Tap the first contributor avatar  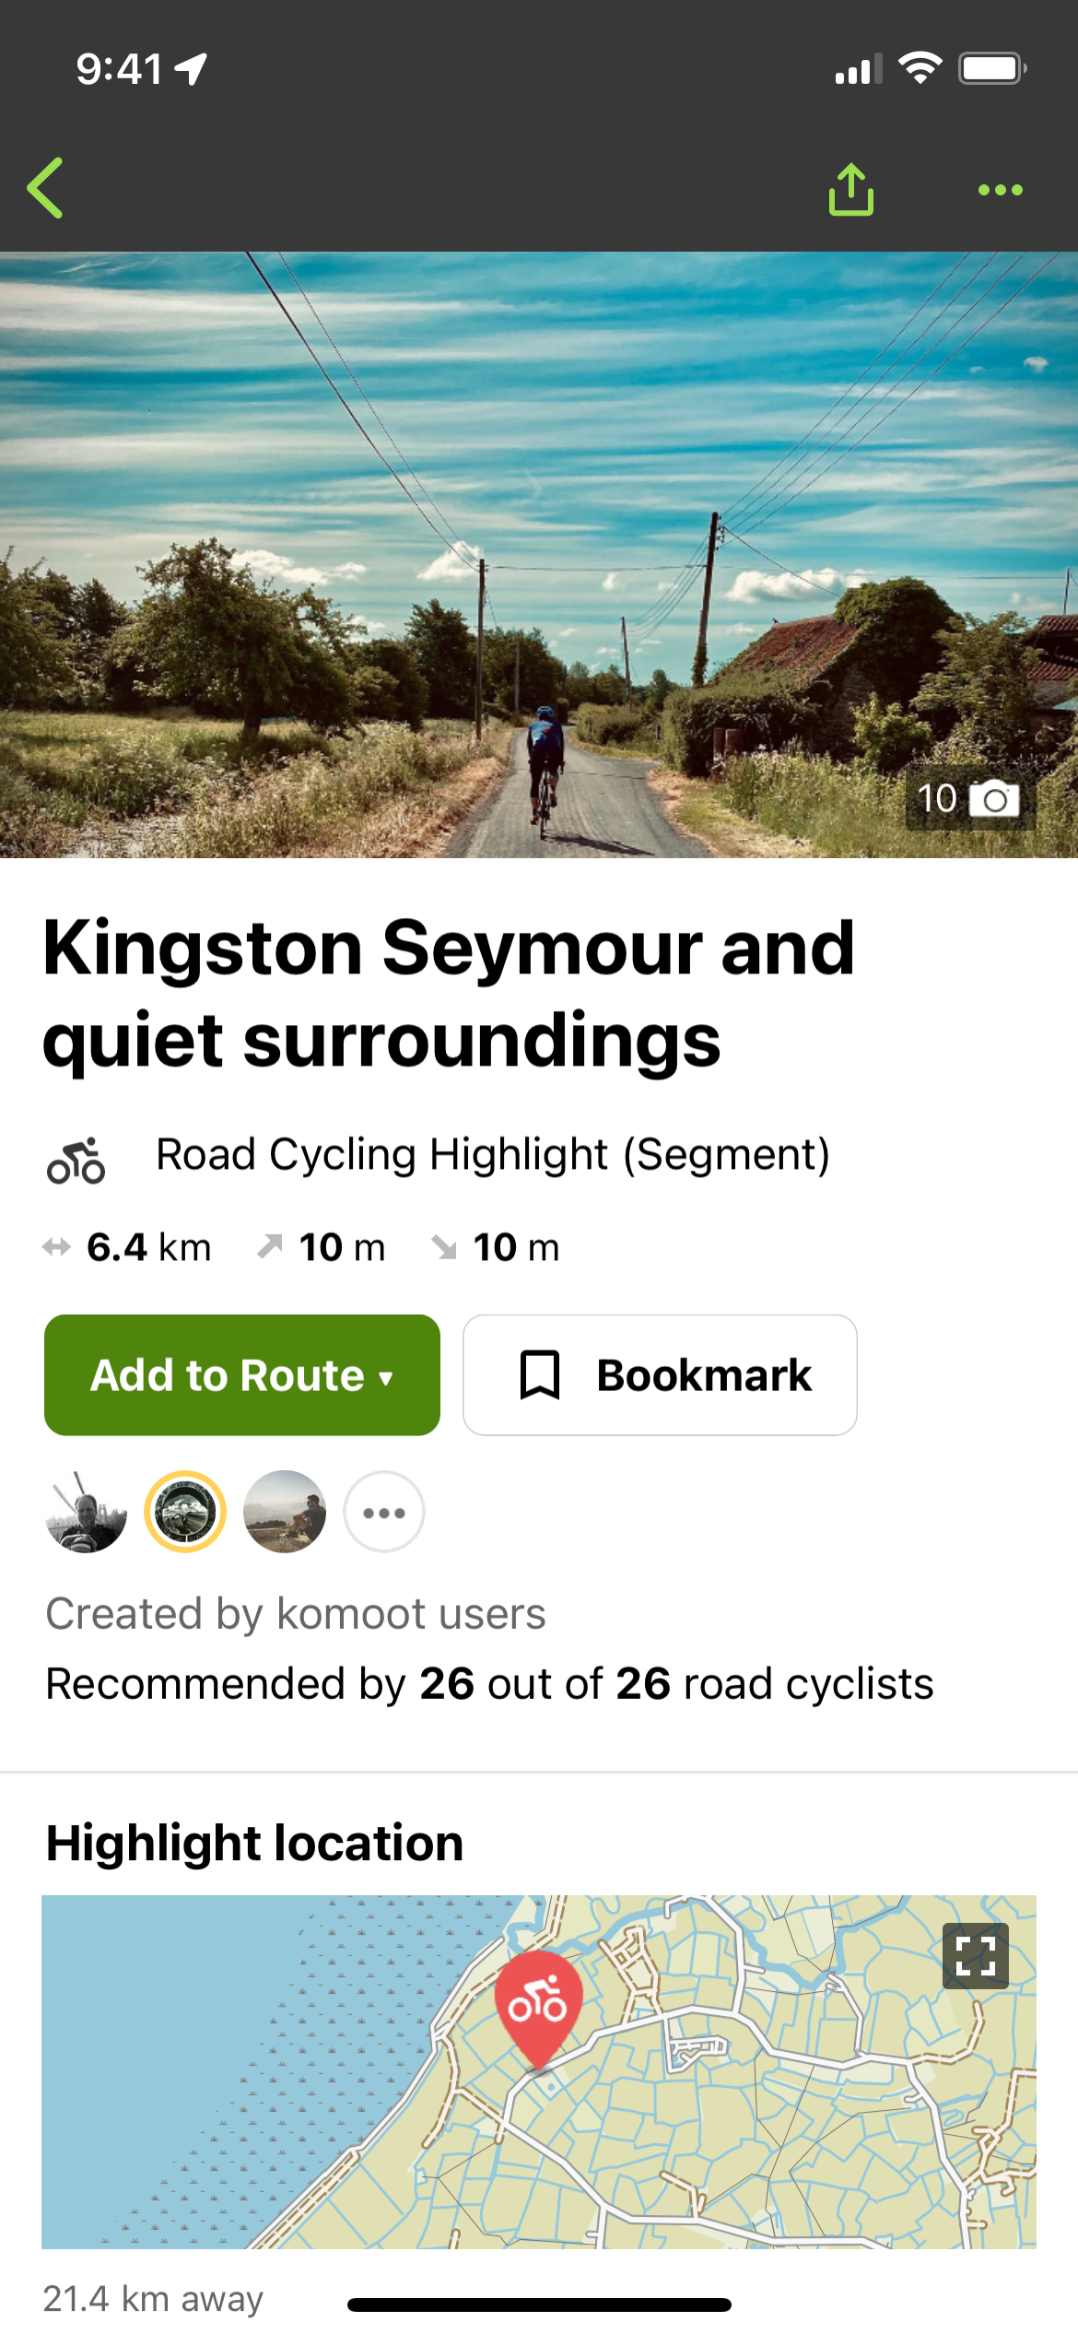click(86, 1512)
